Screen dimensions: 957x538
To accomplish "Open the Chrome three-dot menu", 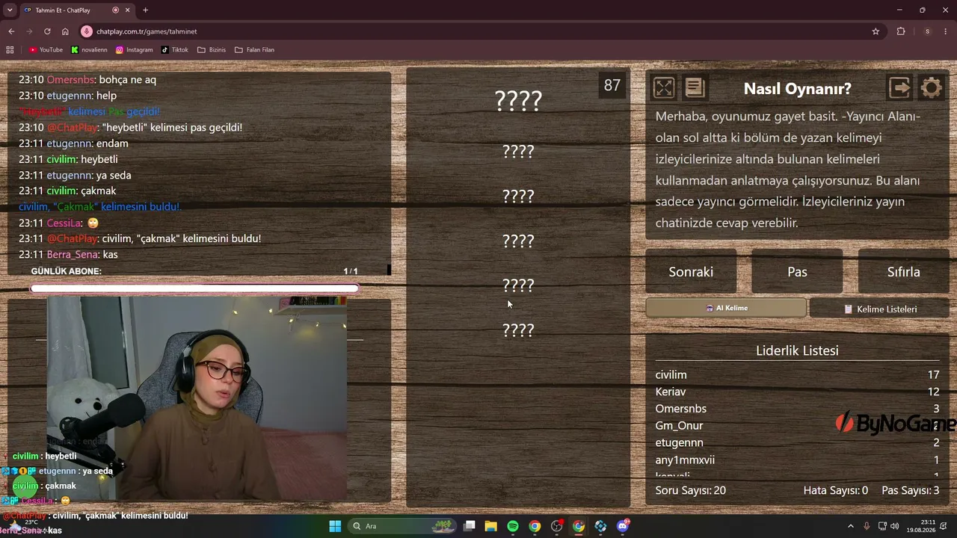I will pos(947,31).
